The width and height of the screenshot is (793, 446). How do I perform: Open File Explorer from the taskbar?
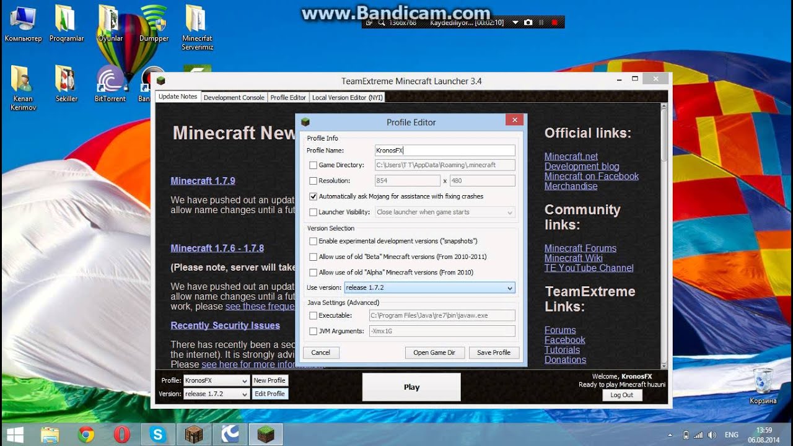pos(50,434)
